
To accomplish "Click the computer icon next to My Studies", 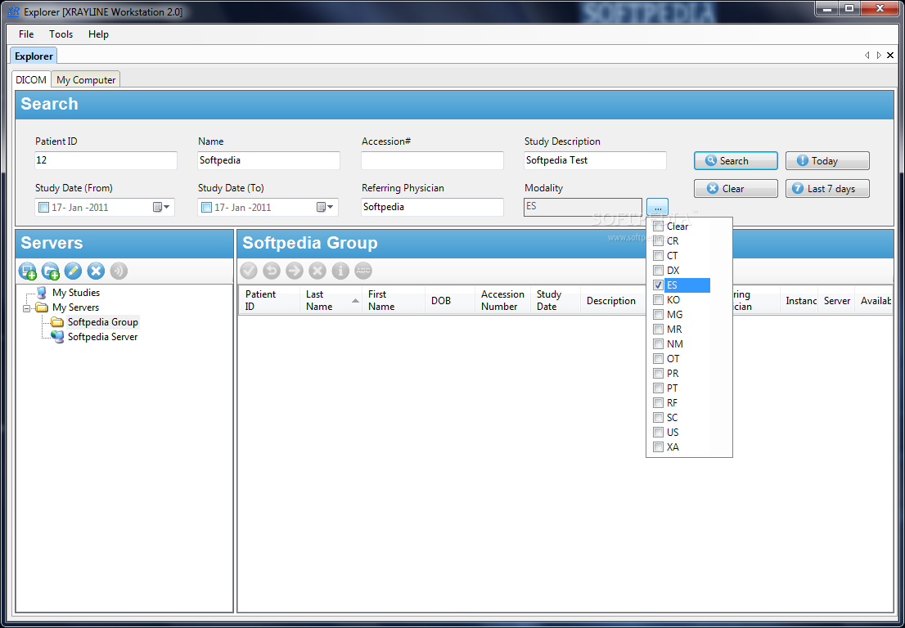I will pos(42,293).
